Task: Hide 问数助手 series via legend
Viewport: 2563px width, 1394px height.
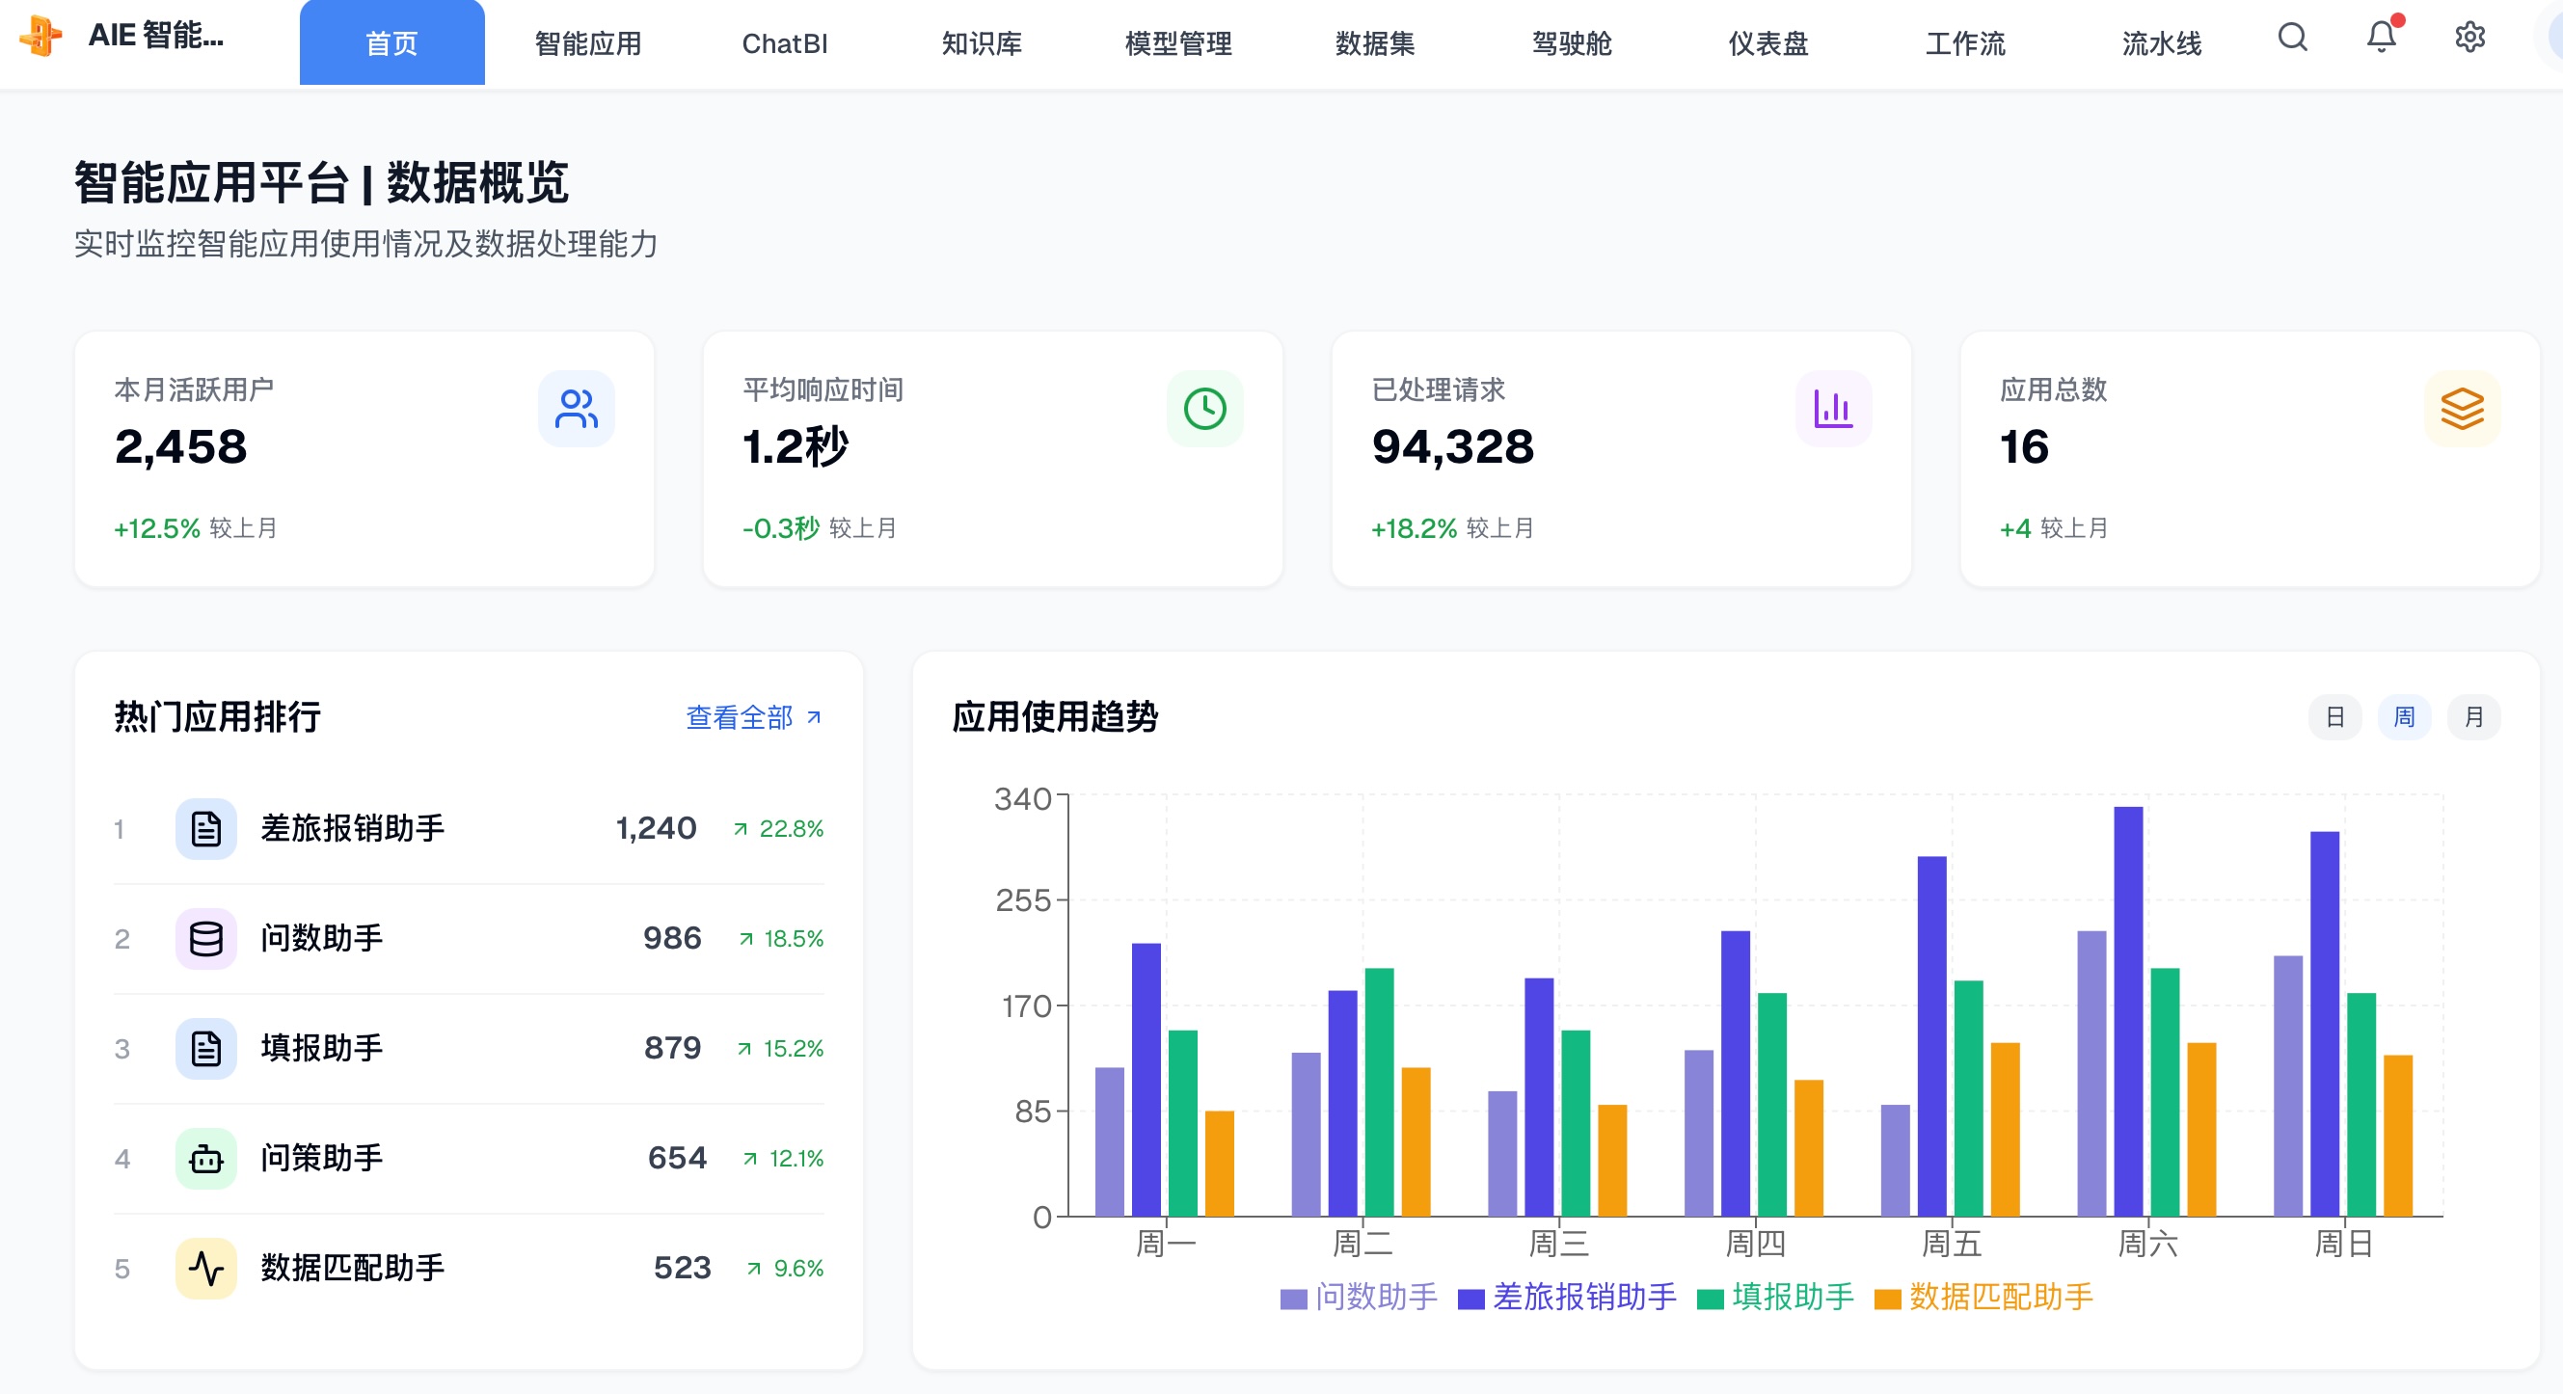Action: [1359, 1297]
